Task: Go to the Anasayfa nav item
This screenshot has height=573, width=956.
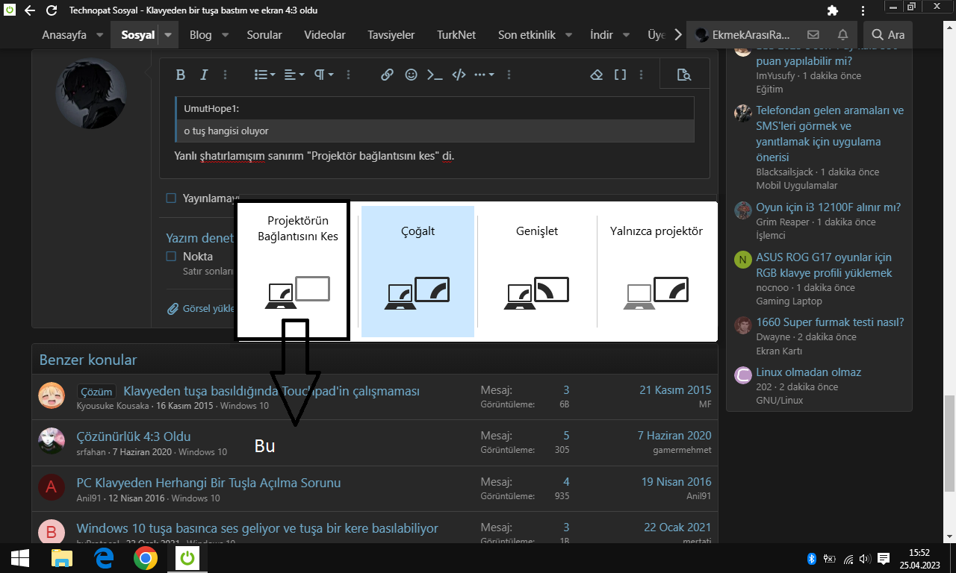Action: pyautogui.click(x=64, y=35)
